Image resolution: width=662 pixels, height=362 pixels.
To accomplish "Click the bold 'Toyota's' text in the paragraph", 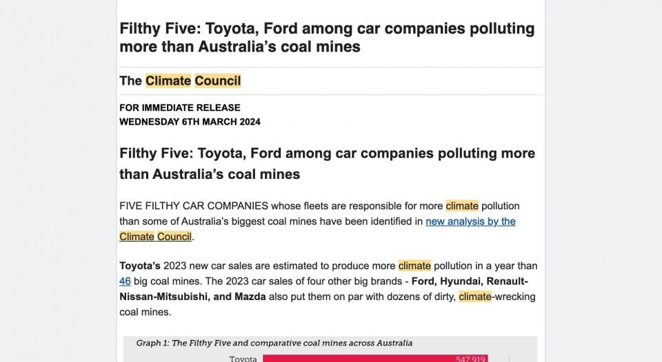I will [x=141, y=266].
